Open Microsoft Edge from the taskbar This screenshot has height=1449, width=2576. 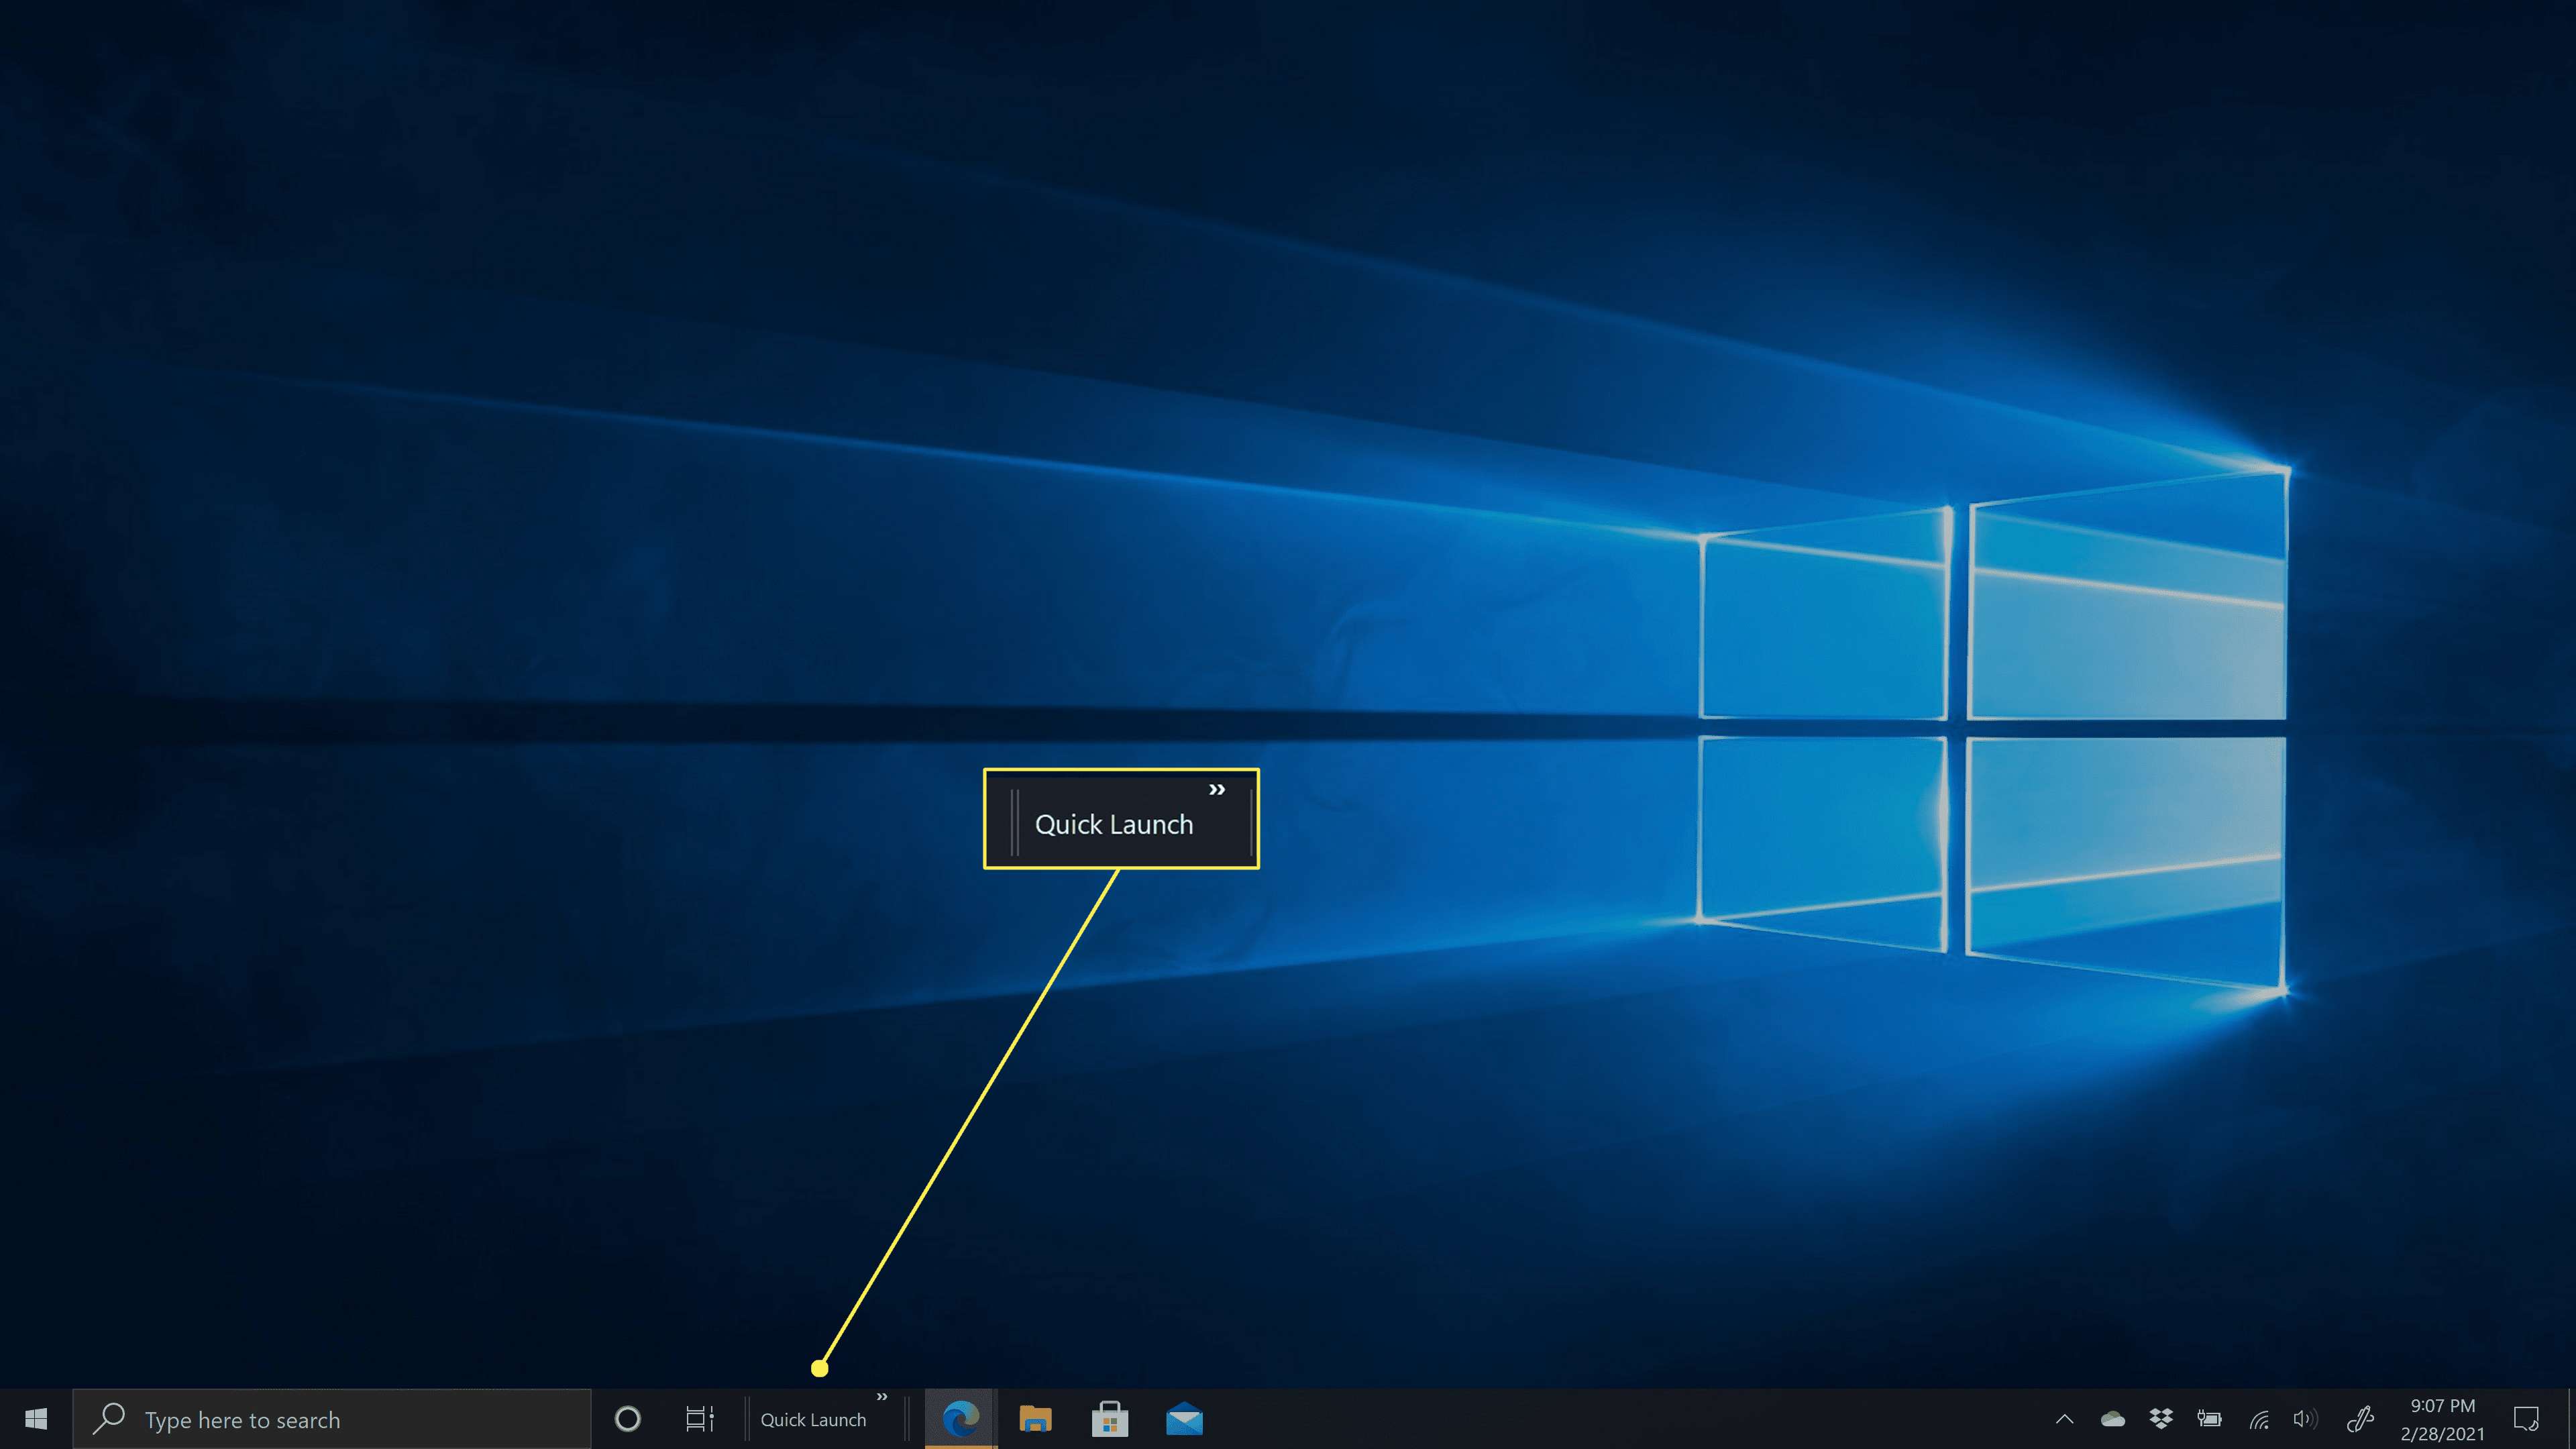(x=961, y=1419)
